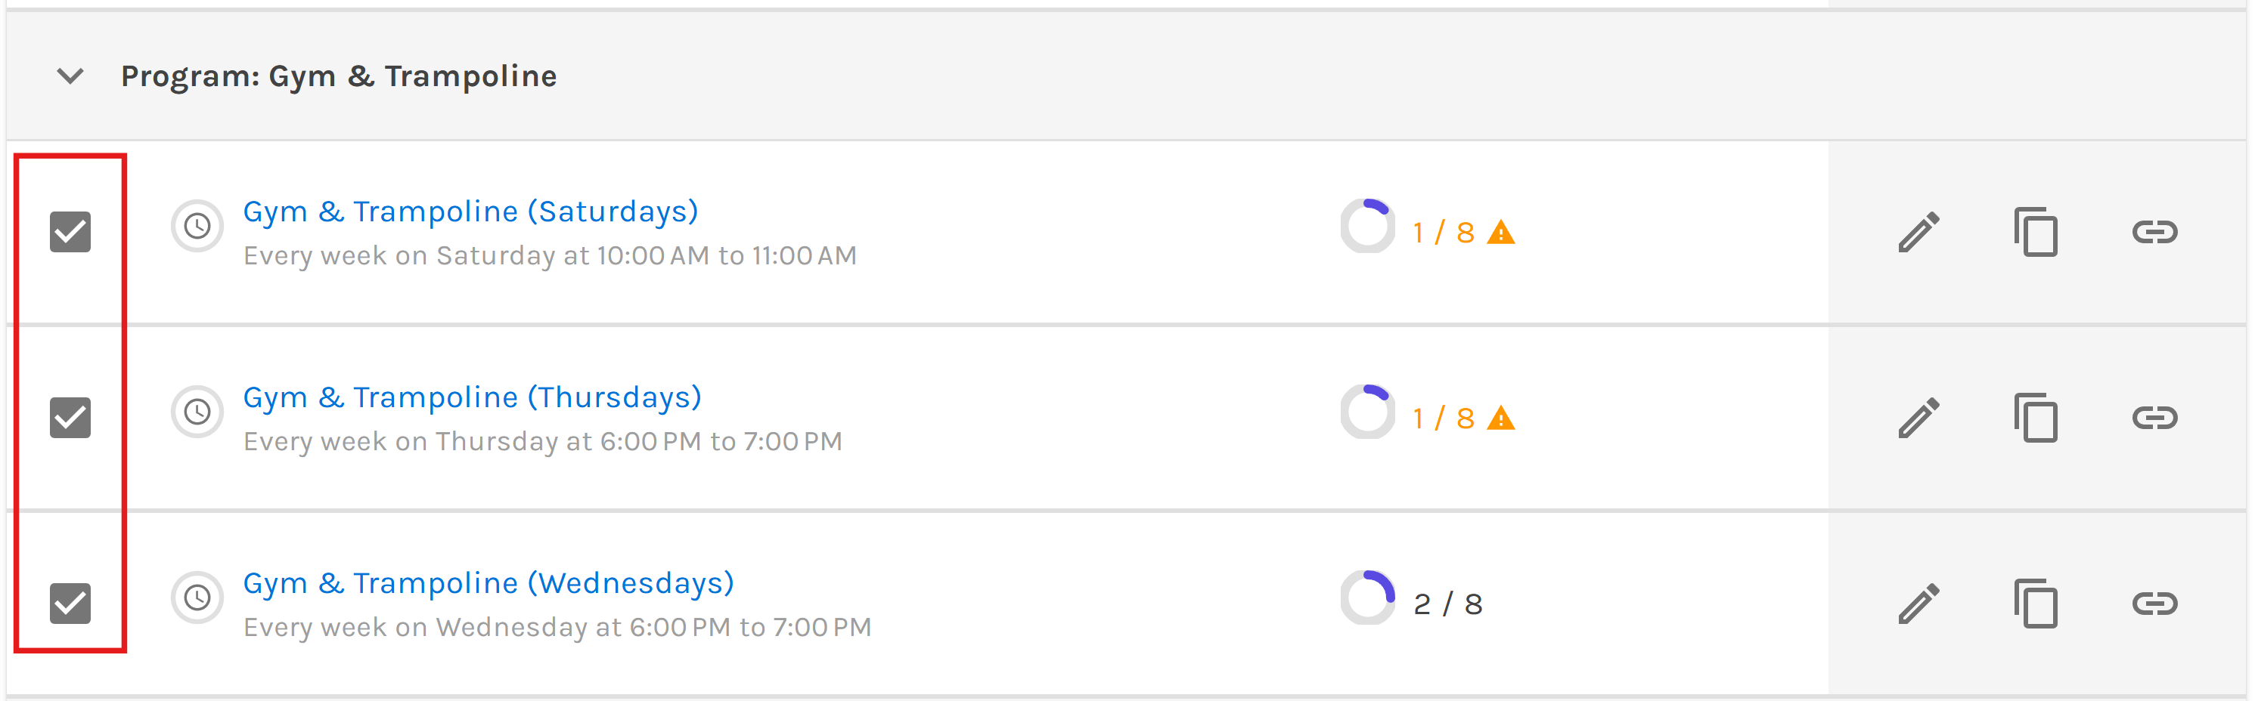Click the clock icon beside Saturdays class

(x=197, y=227)
